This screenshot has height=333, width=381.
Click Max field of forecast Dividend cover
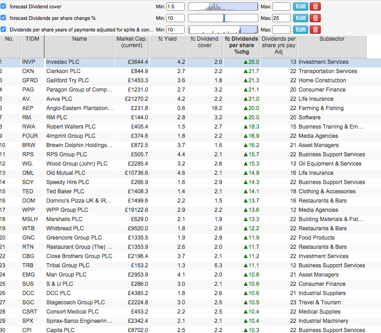[281, 6]
